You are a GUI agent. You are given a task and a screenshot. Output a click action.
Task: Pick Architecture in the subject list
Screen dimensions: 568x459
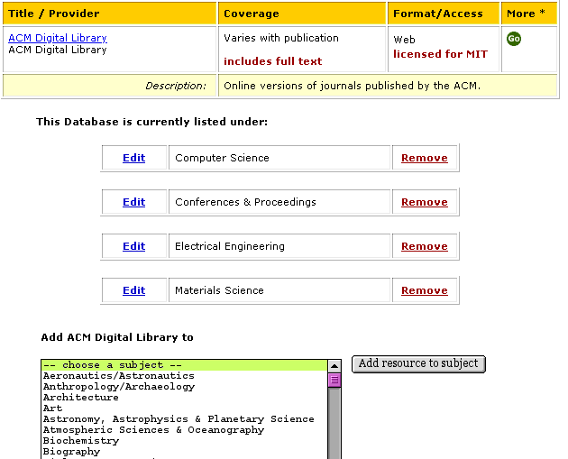click(x=81, y=398)
